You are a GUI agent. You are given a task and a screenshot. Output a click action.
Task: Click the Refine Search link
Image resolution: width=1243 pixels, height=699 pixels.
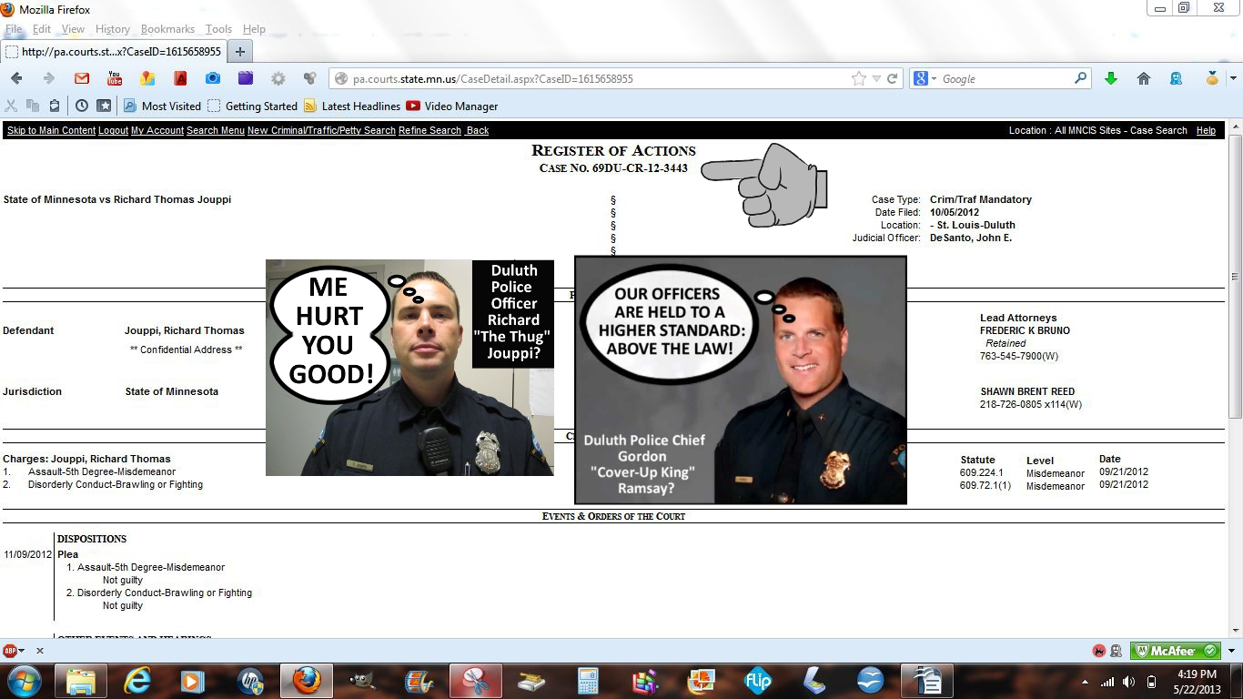click(429, 130)
